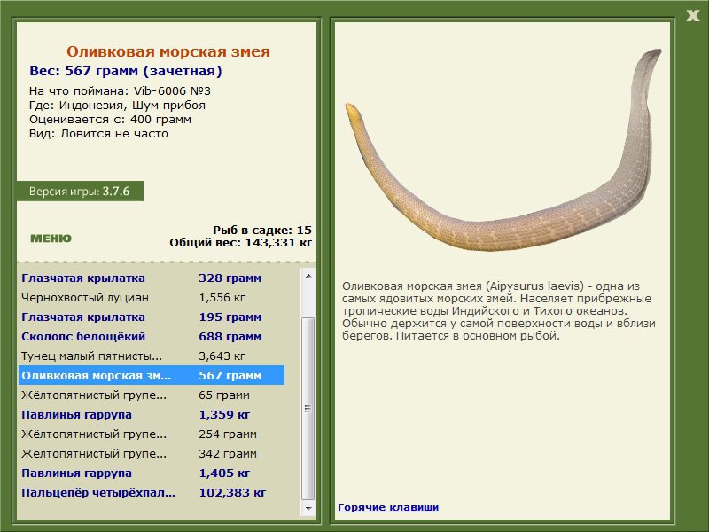Click the На что поймана: Vib-6006 №3 line
This screenshot has height=532, width=709.
pyautogui.click(x=120, y=91)
